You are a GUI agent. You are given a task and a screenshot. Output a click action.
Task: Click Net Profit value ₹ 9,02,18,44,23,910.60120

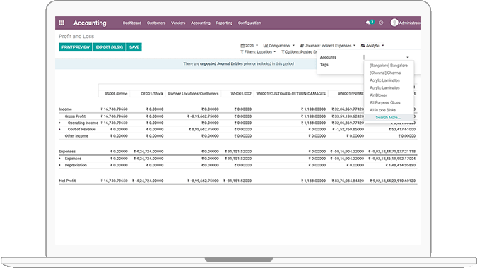pos(393,181)
